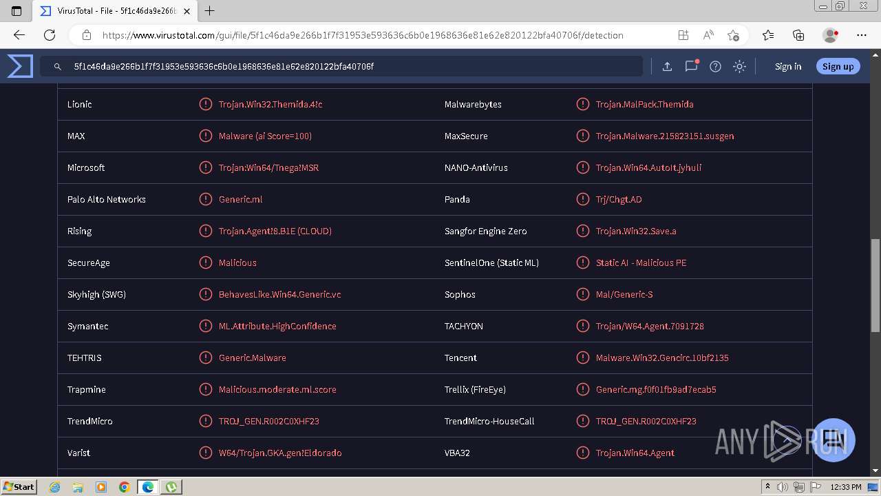Select Trojan.Win32.Save.a result
This screenshot has height=496, width=881.
[x=636, y=231]
